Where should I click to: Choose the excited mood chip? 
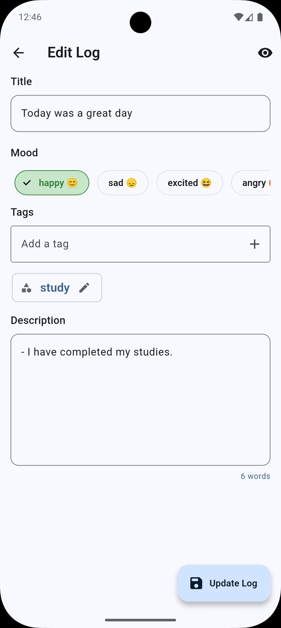point(190,183)
